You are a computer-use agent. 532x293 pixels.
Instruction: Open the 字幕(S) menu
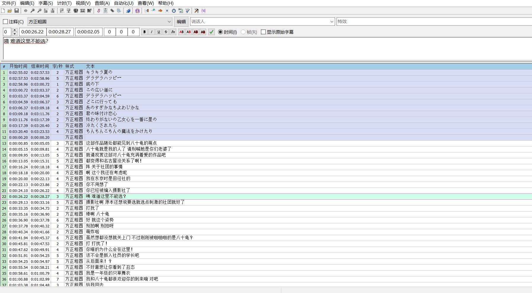pyautogui.click(x=46, y=3)
